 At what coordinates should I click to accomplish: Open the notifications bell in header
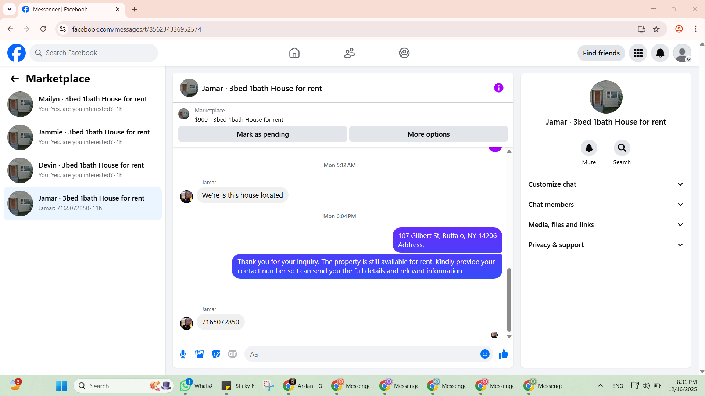pos(660,53)
